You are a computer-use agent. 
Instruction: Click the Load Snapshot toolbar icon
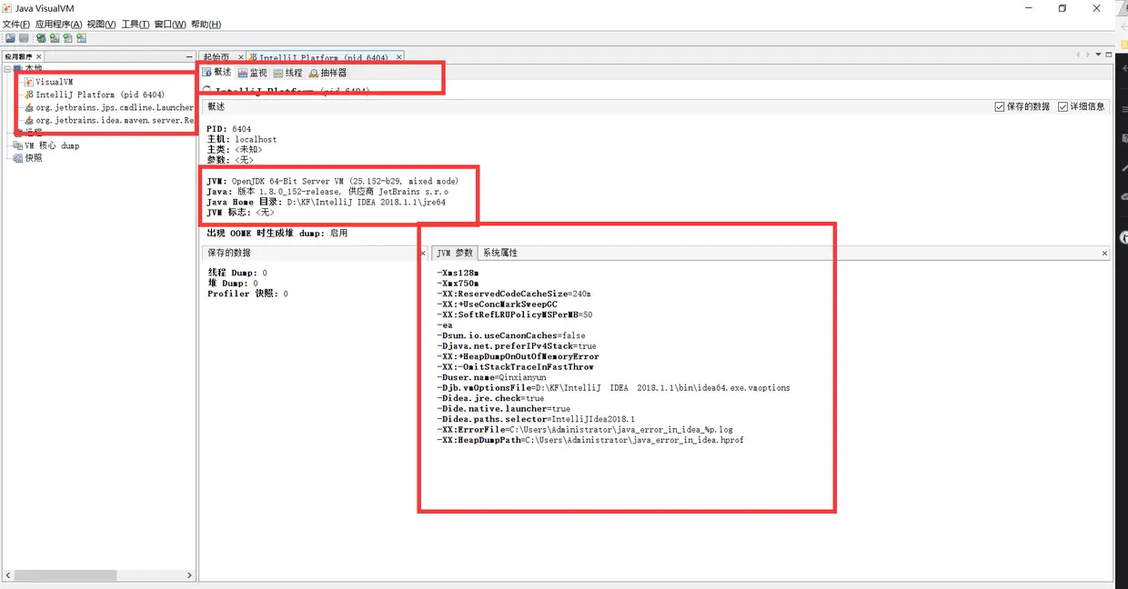pos(10,38)
